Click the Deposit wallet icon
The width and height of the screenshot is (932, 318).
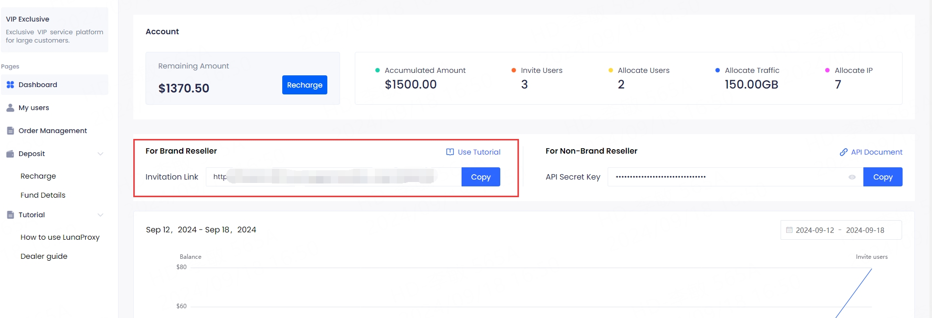click(10, 154)
